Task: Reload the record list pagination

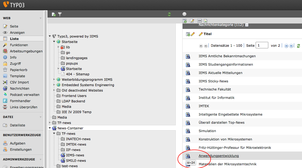Action: tap(298, 46)
